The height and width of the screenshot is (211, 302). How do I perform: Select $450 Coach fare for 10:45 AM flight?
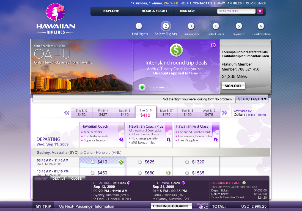92,173
